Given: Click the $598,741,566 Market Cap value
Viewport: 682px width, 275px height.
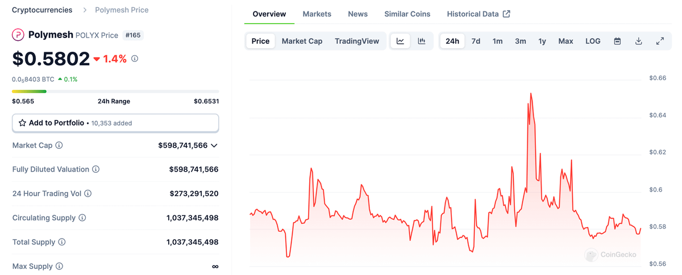Looking at the screenshot, I should [x=183, y=145].
